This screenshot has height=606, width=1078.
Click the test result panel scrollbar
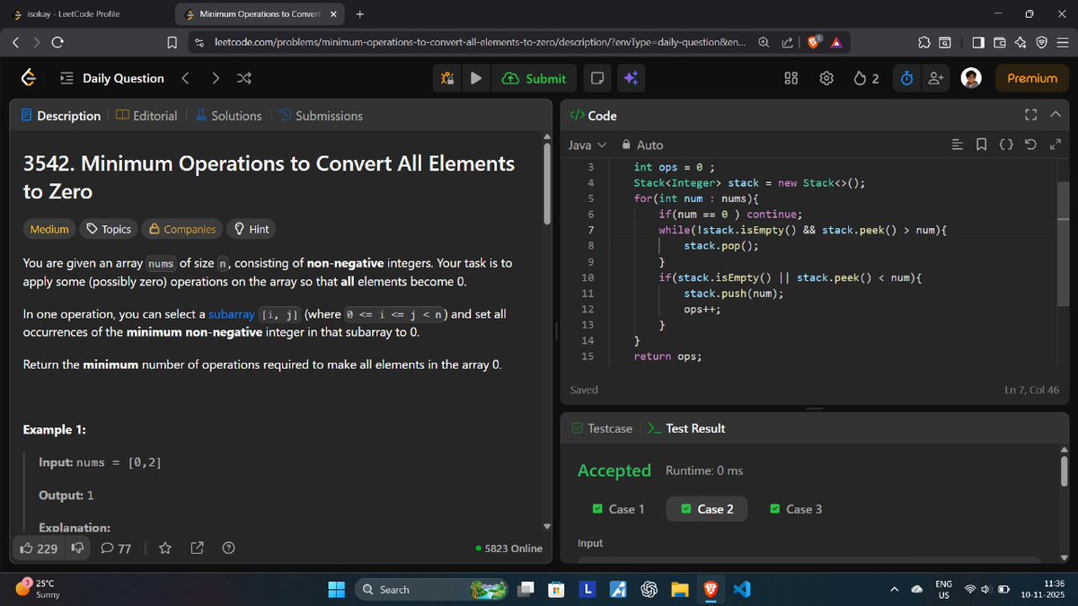(x=1064, y=470)
